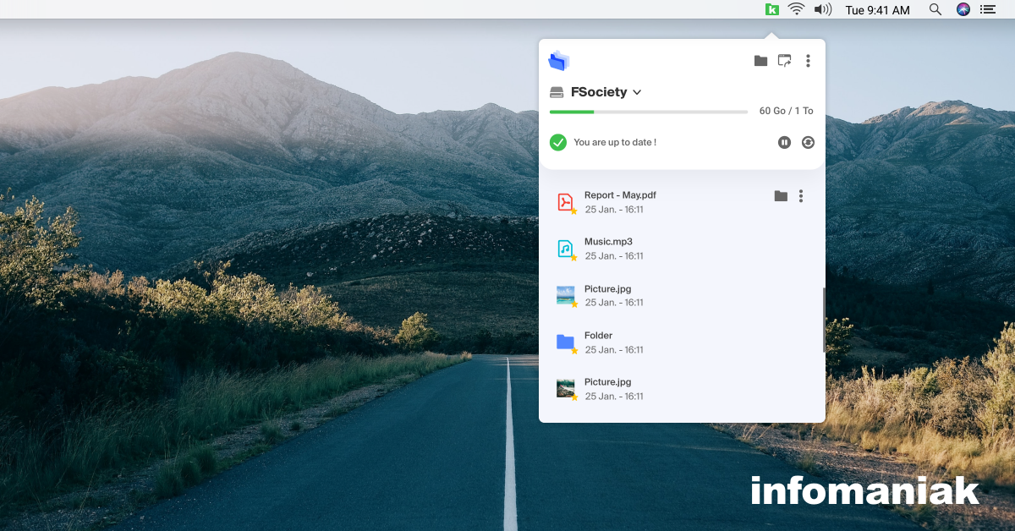Open the local kDrive folder icon in header

760,61
